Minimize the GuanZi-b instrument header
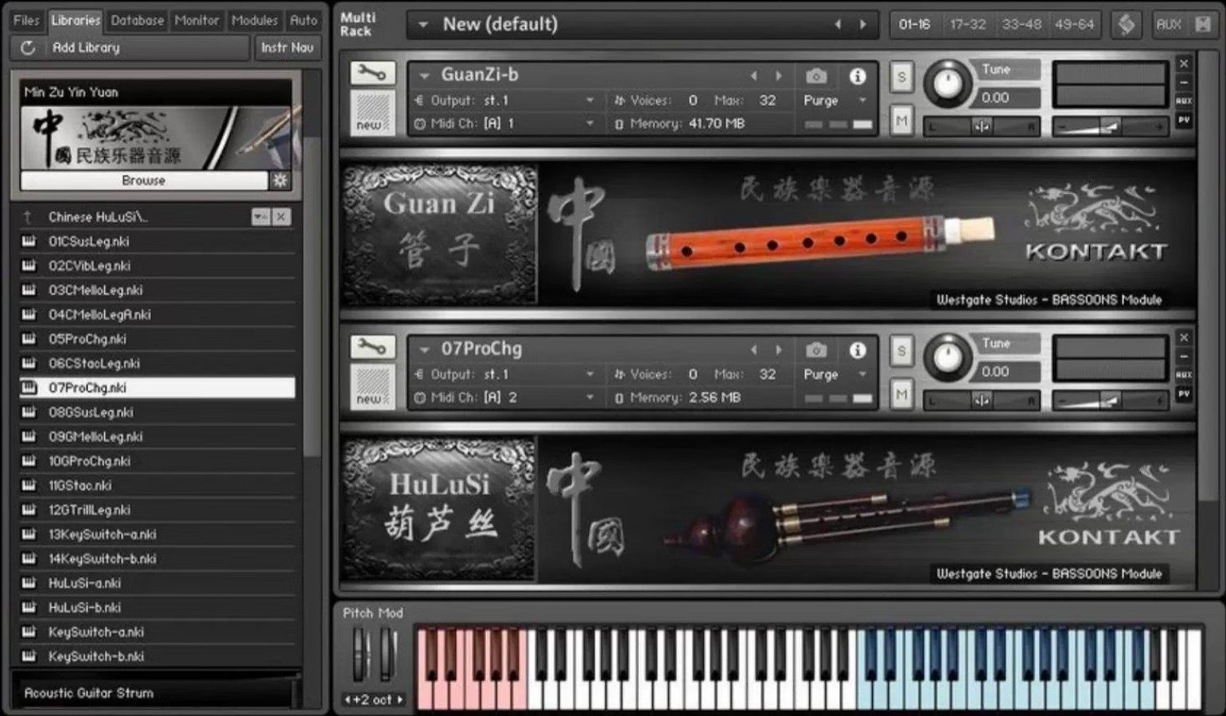The width and height of the screenshot is (1226, 716). tap(1184, 83)
